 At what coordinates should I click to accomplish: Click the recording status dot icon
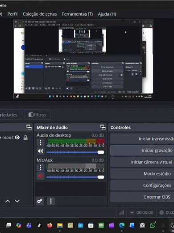[162, 212]
